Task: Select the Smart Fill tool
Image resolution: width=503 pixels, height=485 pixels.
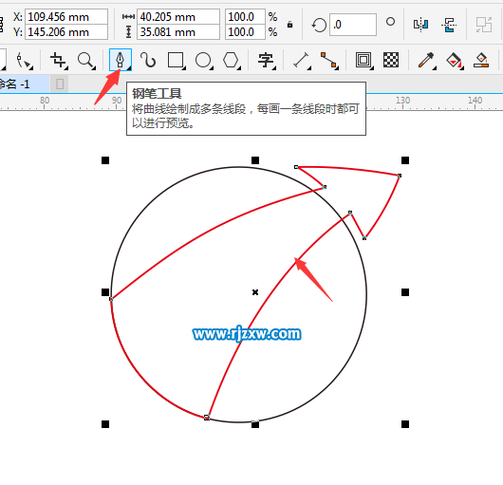Action: [x=481, y=61]
